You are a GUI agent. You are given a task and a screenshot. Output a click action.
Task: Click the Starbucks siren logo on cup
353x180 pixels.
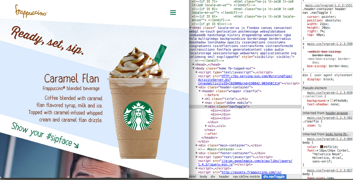coord(139,116)
